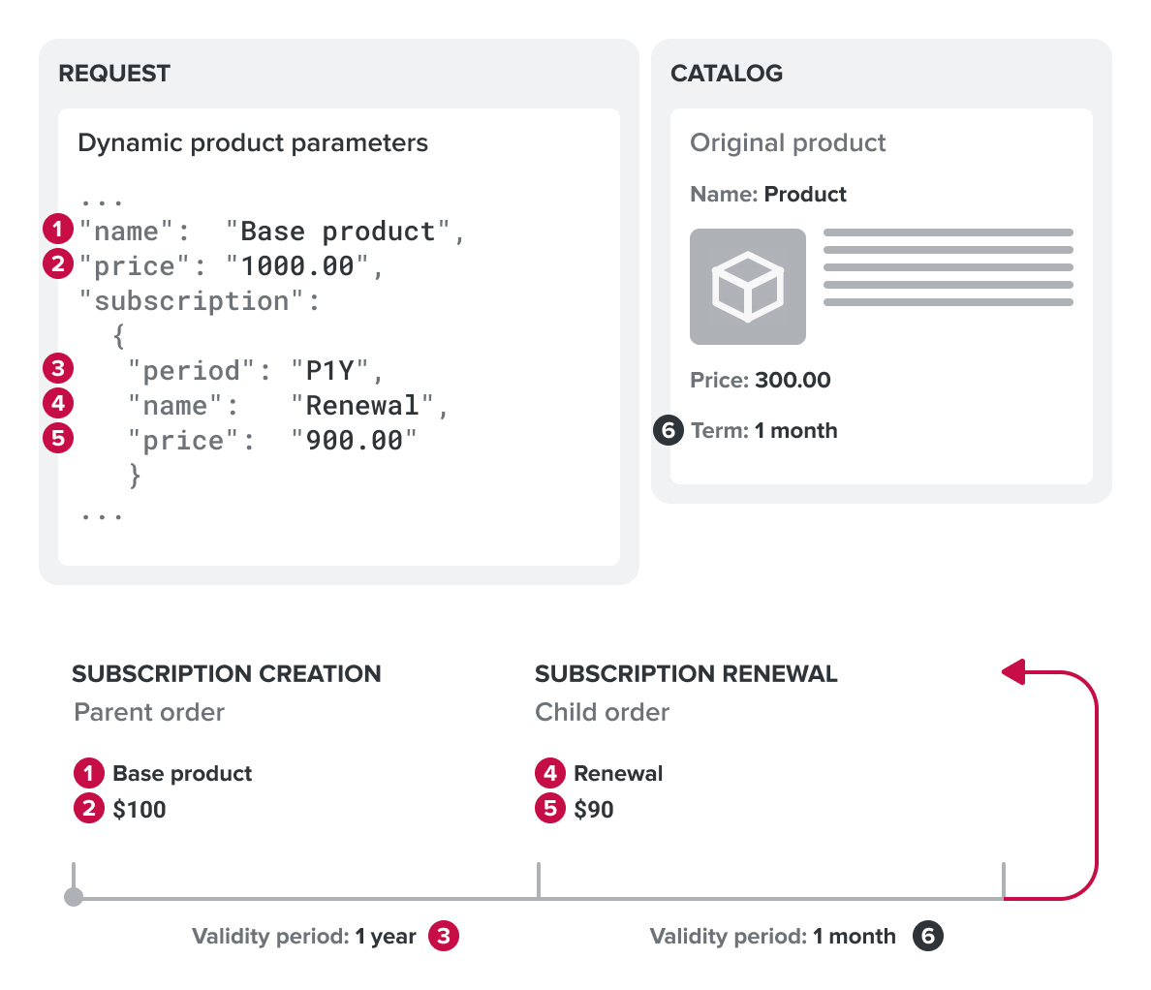Click the SUBSCRIPTION RENEWAL heading

686,673
